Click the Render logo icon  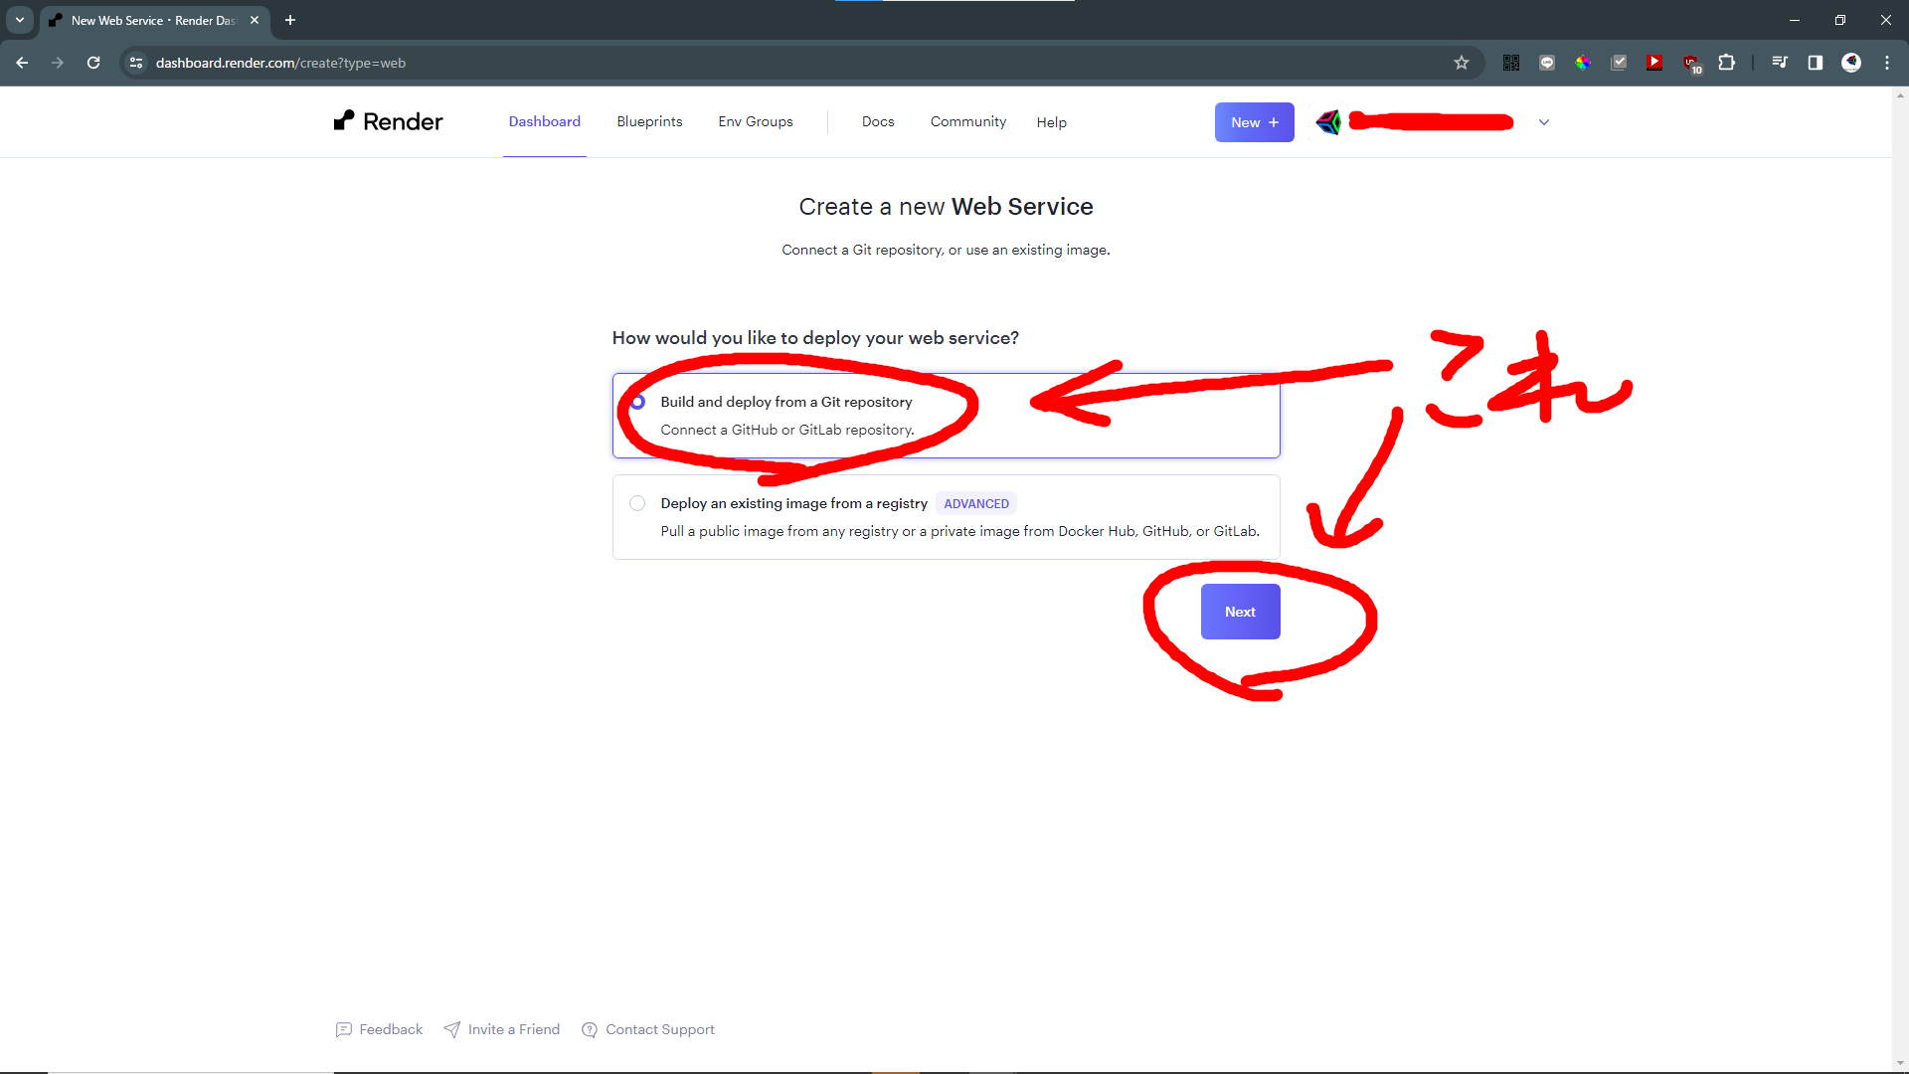(344, 120)
